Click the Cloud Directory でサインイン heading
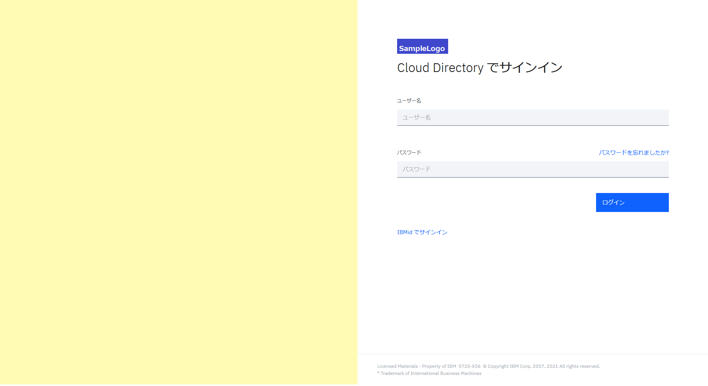Screen dimensions: 708x386 click(x=479, y=67)
